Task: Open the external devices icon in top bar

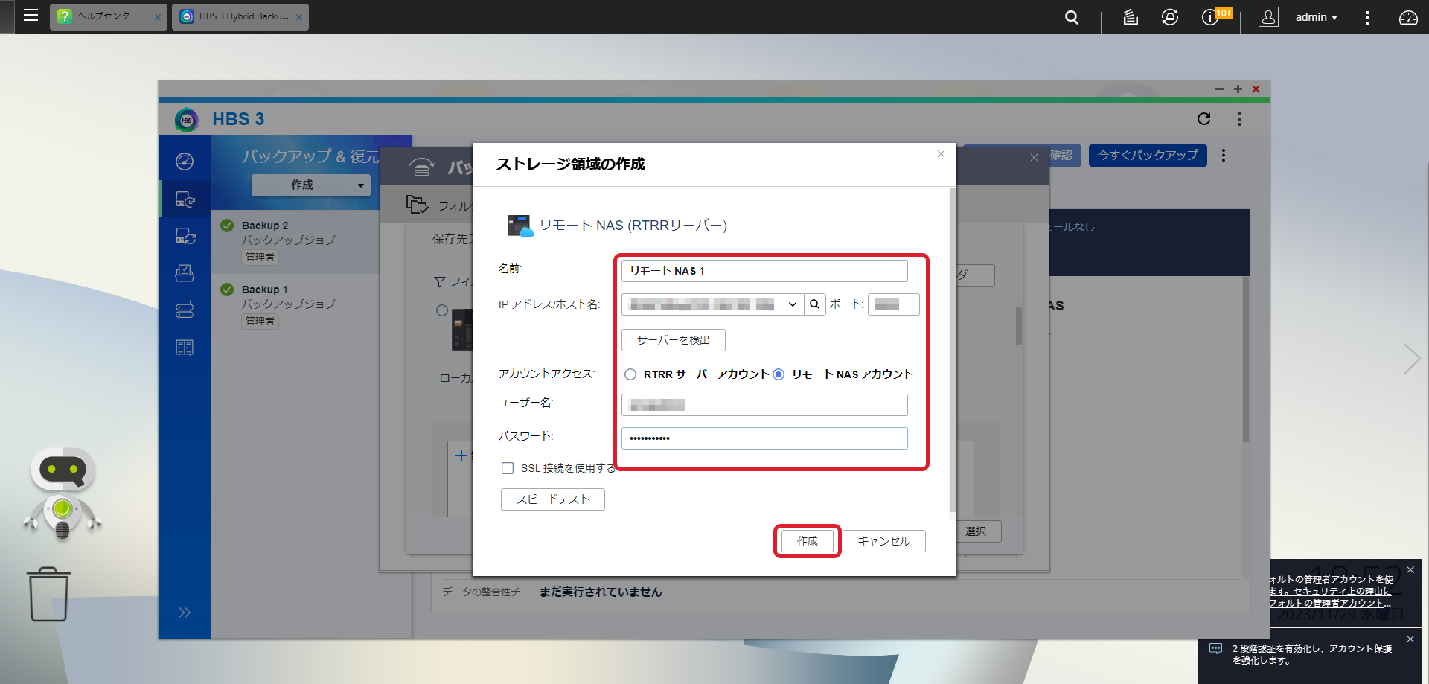Action: point(1170,17)
